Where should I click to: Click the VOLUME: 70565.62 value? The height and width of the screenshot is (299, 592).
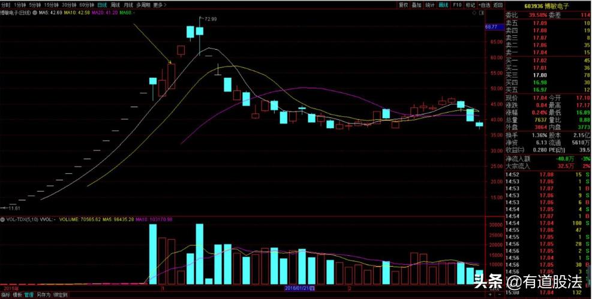(79, 219)
